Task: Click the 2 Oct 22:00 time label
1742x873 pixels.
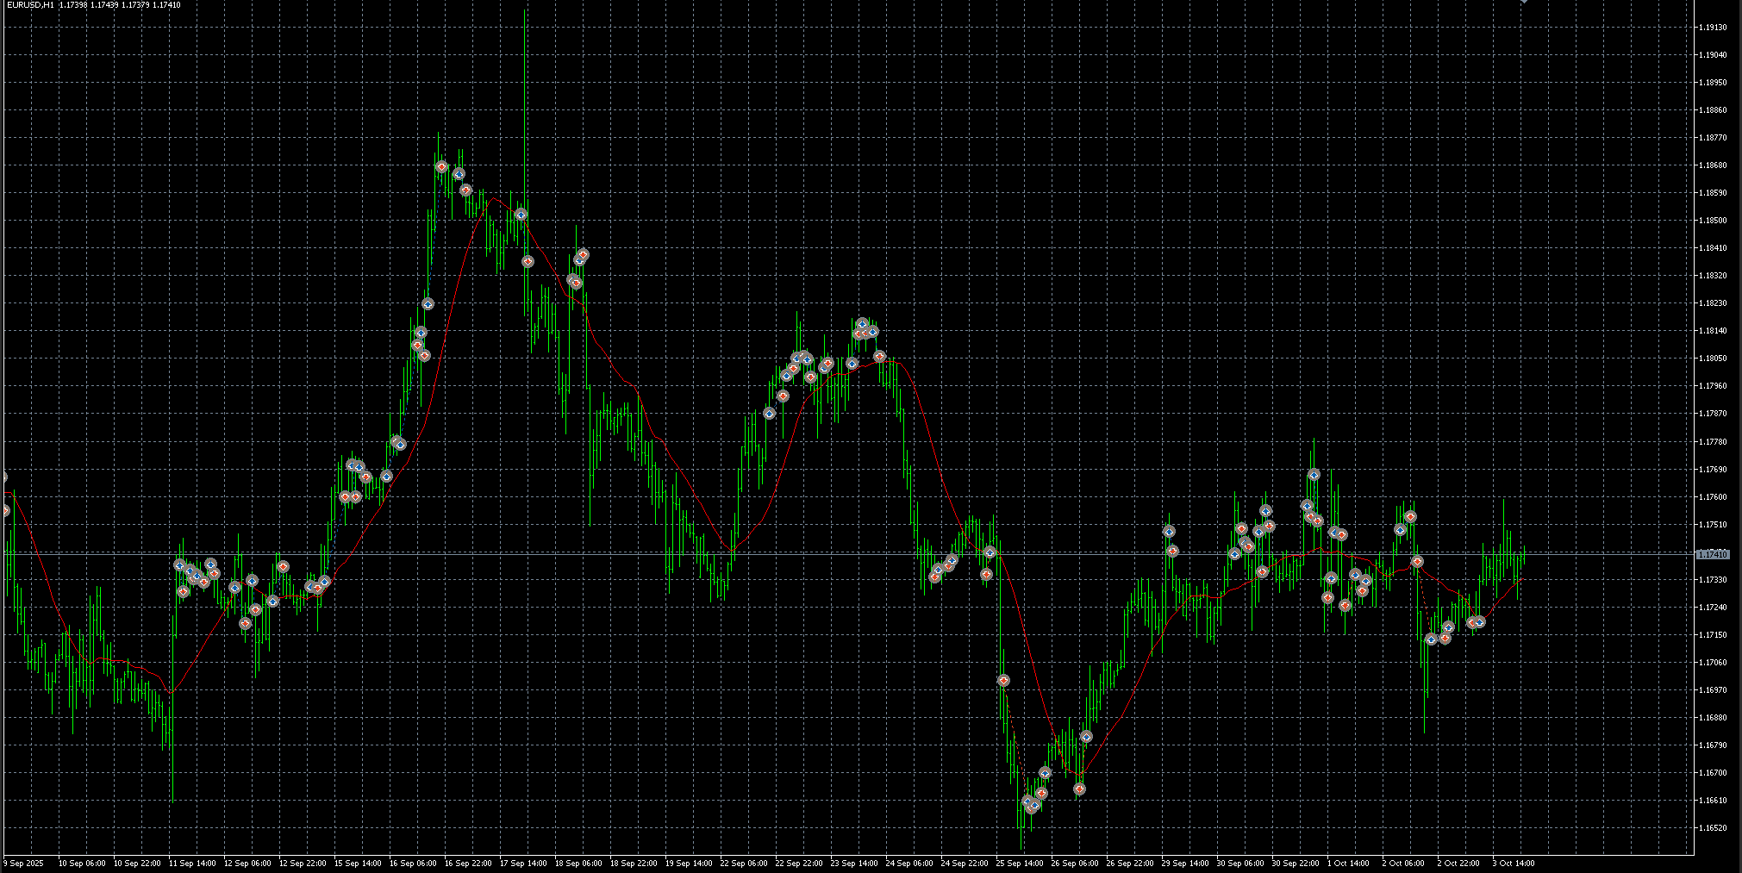Action: 1459,863
